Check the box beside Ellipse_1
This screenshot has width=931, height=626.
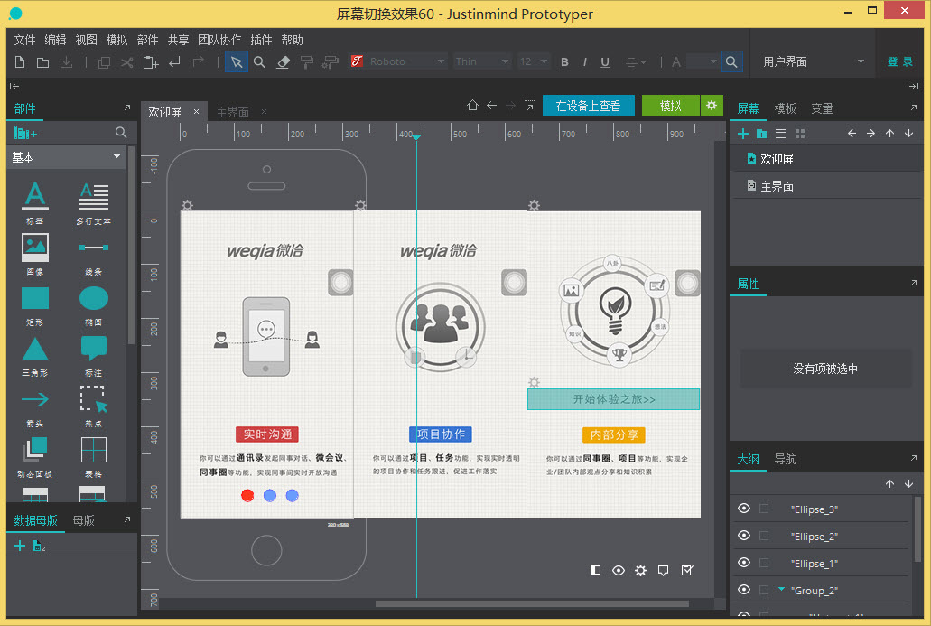click(764, 563)
